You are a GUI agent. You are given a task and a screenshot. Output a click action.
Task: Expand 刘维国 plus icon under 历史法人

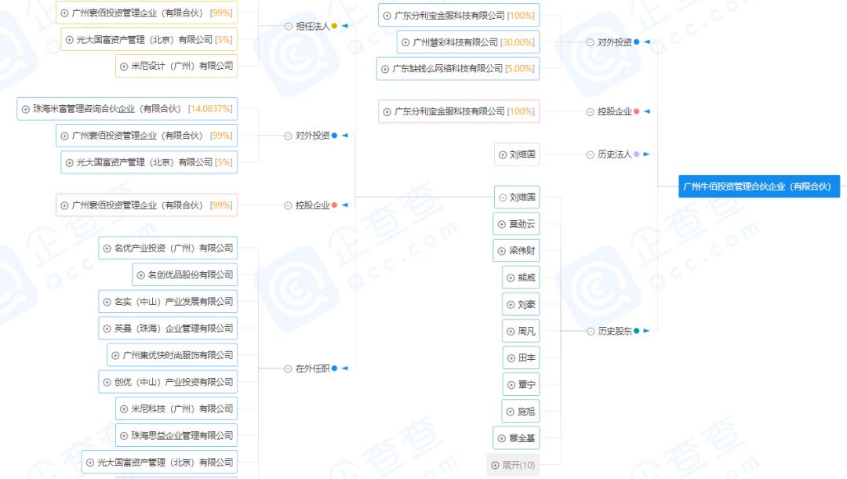(503, 155)
